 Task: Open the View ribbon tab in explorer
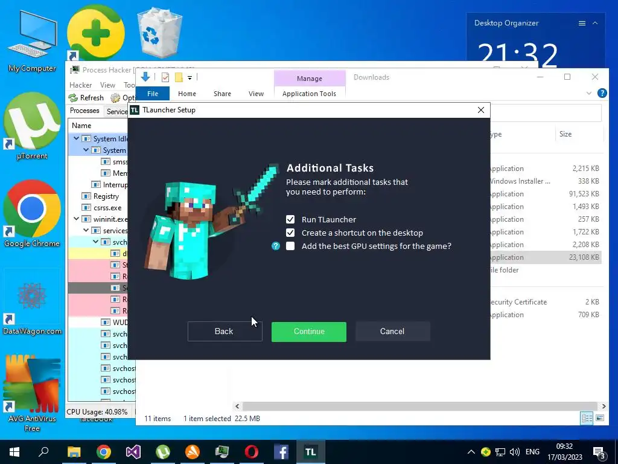[256, 94]
